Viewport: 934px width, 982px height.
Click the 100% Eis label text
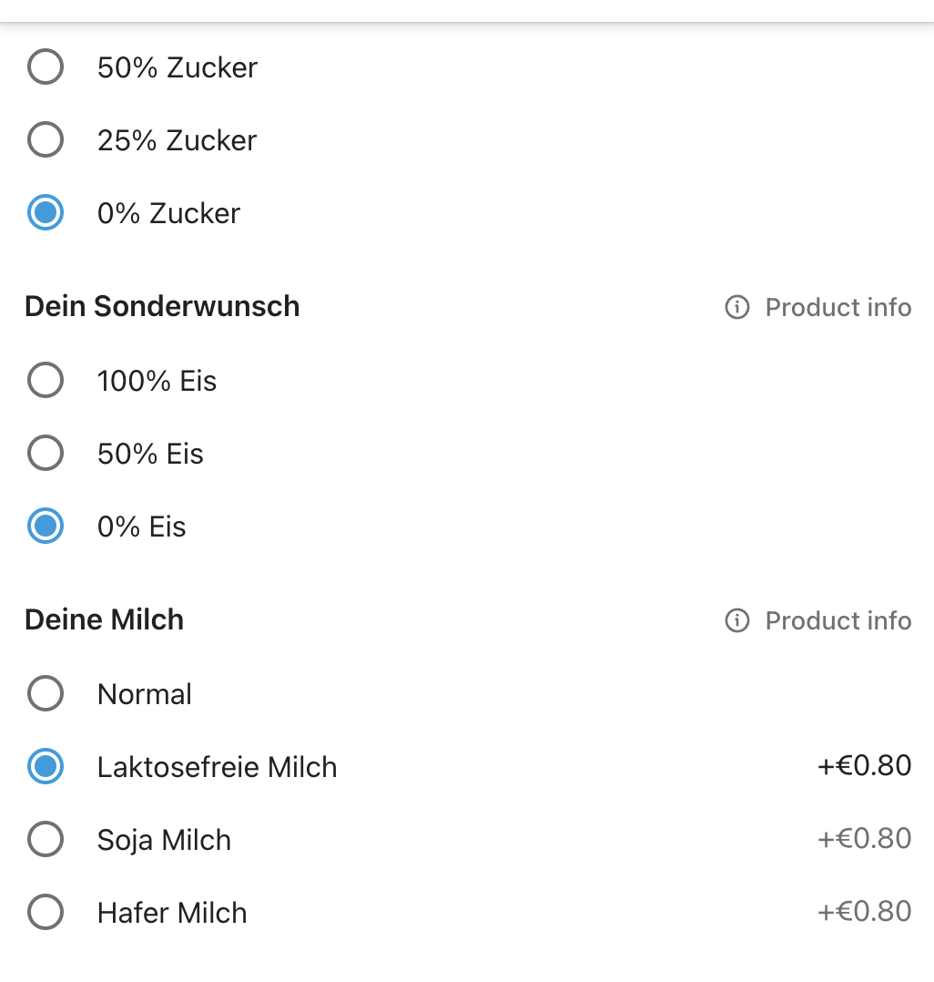click(x=157, y=381)
